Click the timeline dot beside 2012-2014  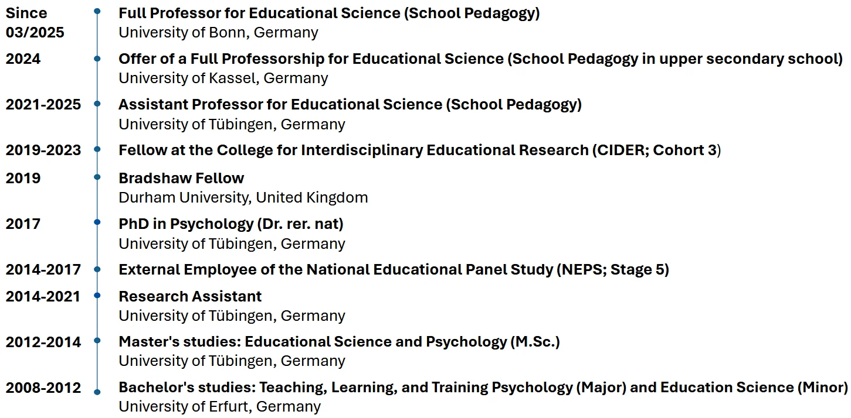click(97, 341)
